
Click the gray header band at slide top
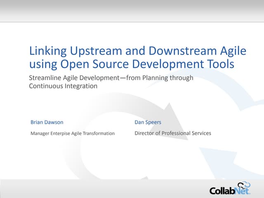[132, 10]
